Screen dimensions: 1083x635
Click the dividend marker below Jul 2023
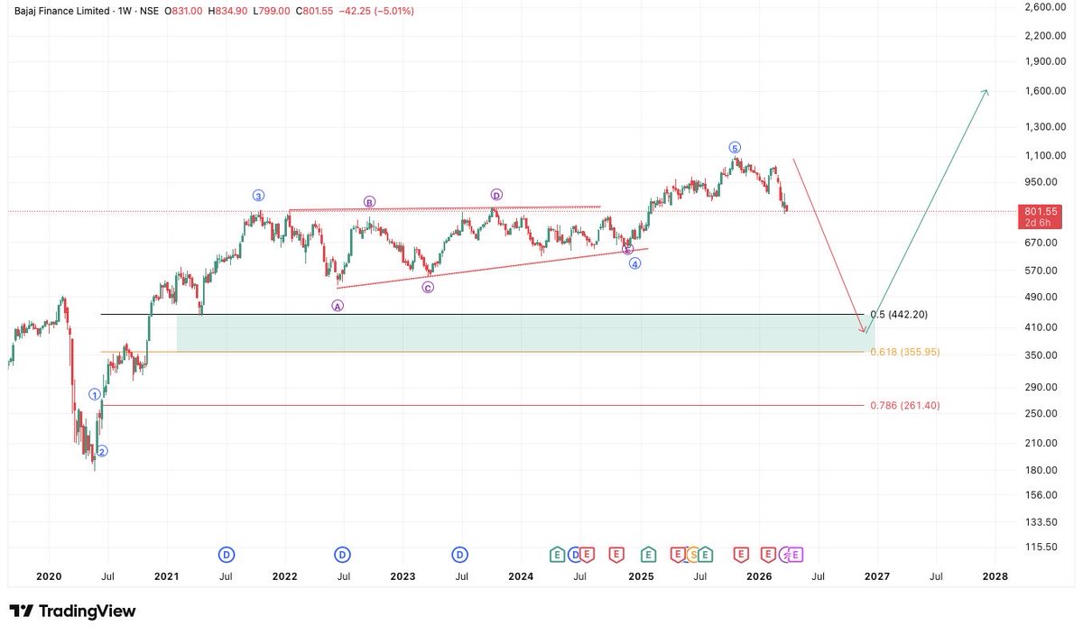point(460,555)
